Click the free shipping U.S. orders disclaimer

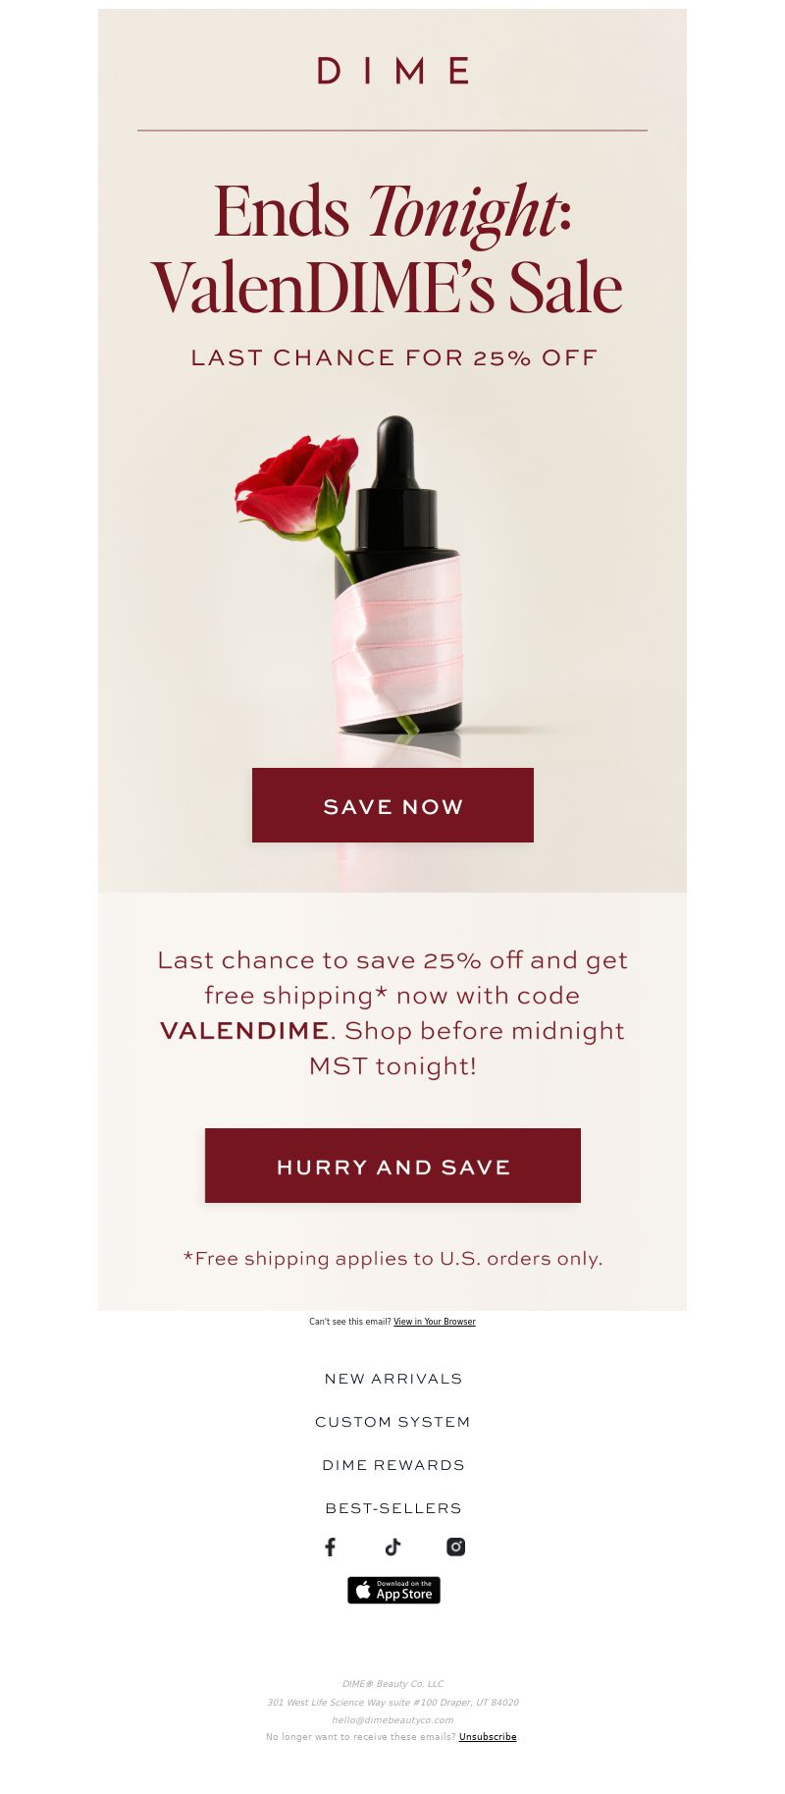click(x=392, y=1258)
